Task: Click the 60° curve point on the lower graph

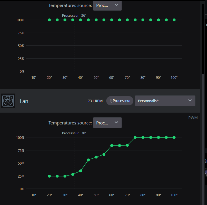Action: (112, 146)
